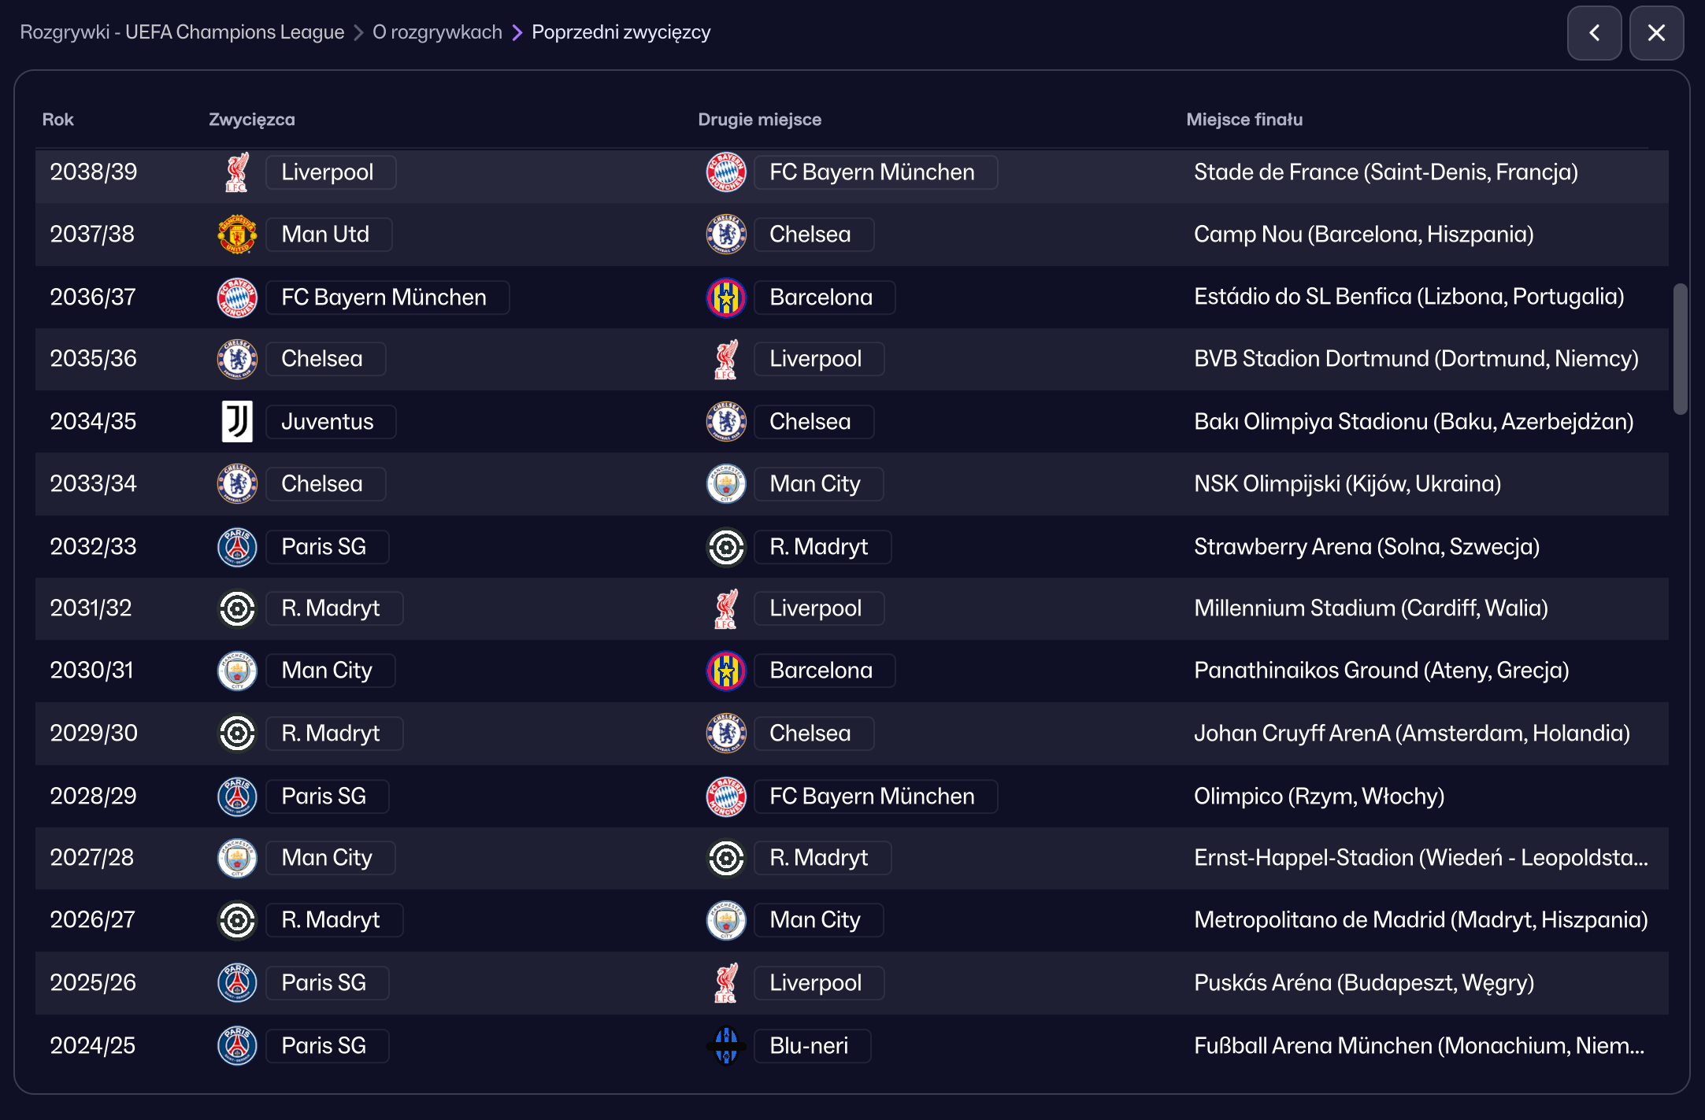Open Man Utd club name button
This screenshot has width=1705, height=1120.
pyautogui.click(x=326, y=235)
